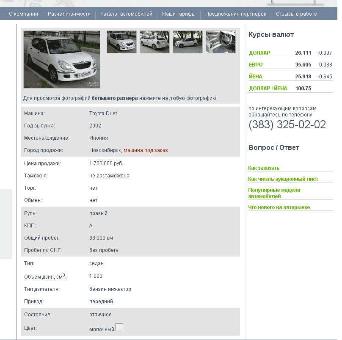The width and height of the screenshot is (342, 340).
Task: Click the 'ДОЛЛАР' currency link
Action: (259, 53)
